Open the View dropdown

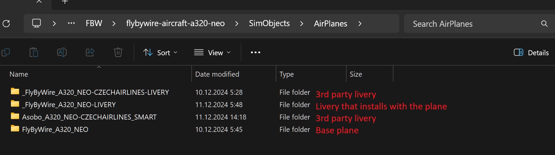click(213, 53)
